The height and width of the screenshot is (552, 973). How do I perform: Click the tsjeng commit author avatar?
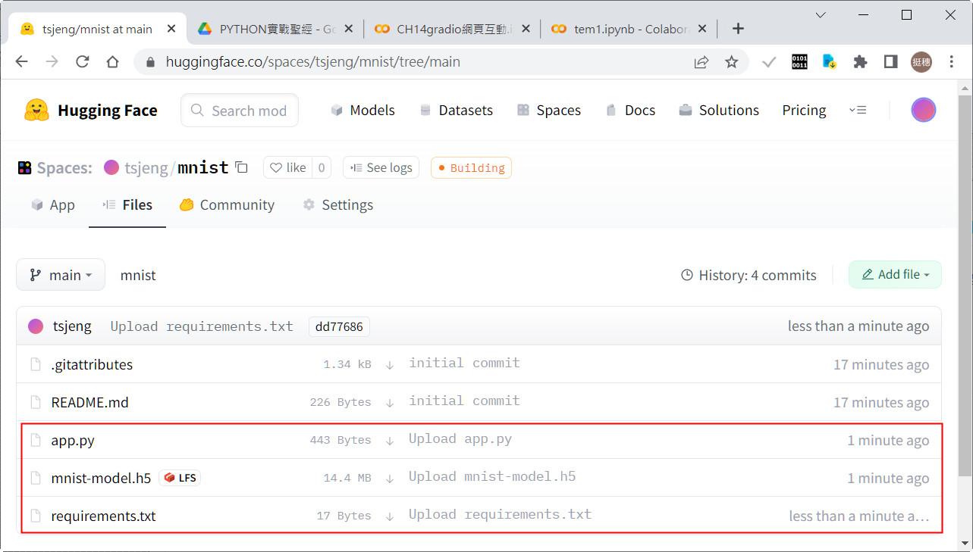point(36,326)
